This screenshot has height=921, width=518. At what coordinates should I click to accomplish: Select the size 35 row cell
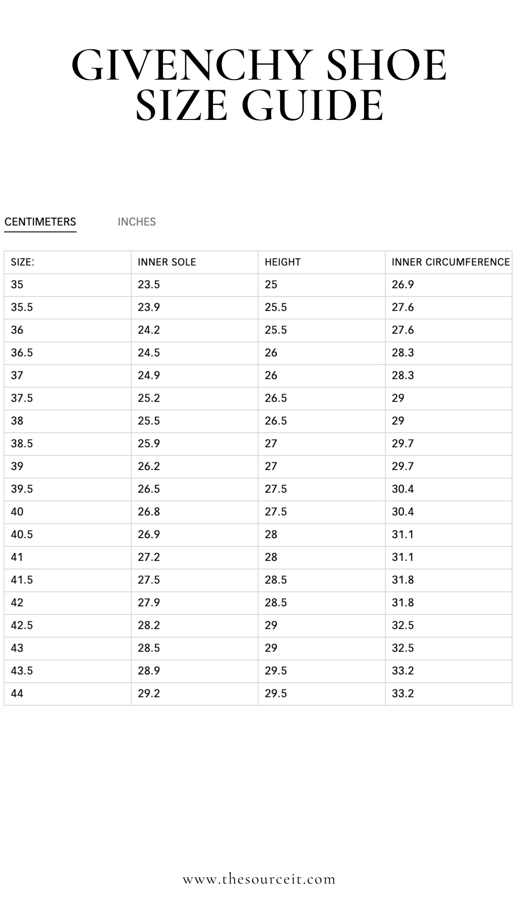(68, 285)
